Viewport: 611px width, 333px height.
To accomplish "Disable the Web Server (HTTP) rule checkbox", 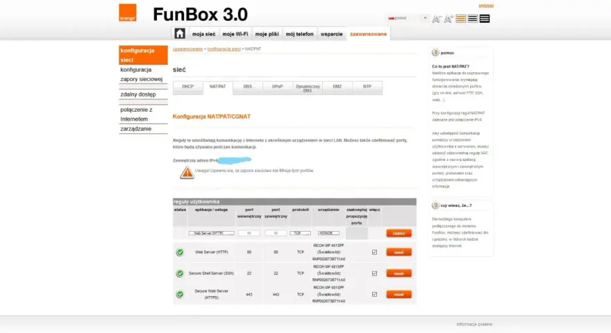I will pyautogui.click(x=374, y=252).
